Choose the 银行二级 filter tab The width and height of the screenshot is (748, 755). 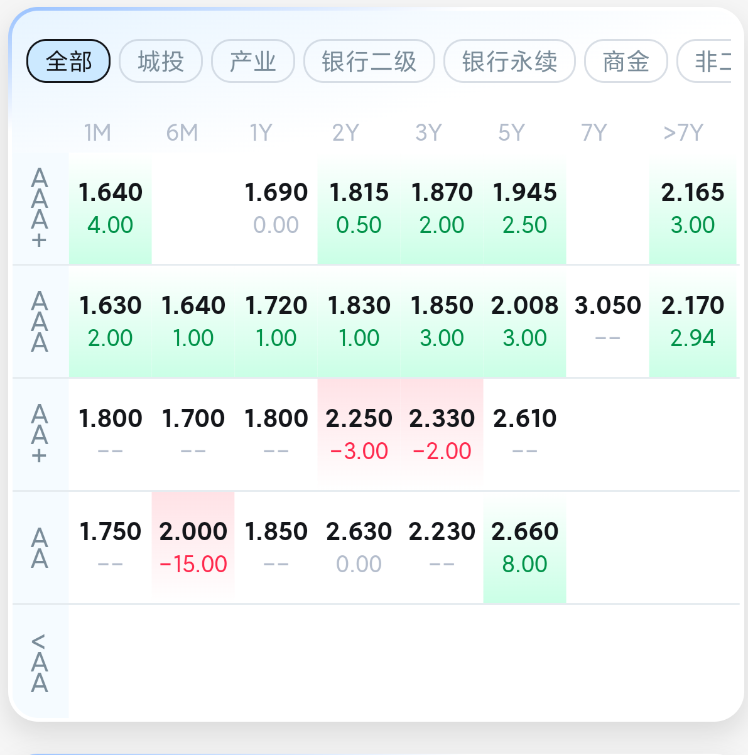369,61
